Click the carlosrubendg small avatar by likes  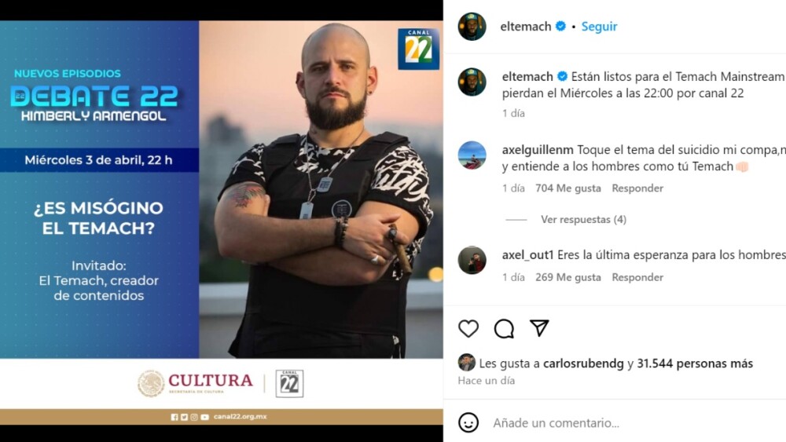click(x=466, y=363)
